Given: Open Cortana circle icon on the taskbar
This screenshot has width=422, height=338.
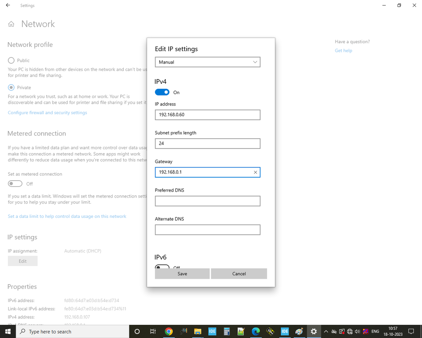Looking at the screenshot, I should 137,331.
